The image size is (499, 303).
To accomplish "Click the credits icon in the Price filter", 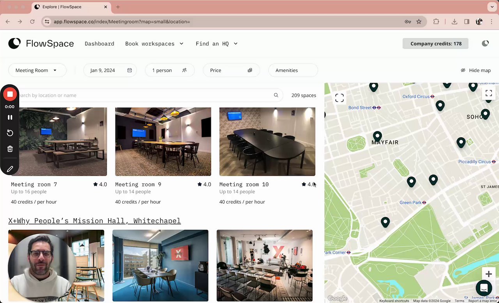I will pos(250,70).
